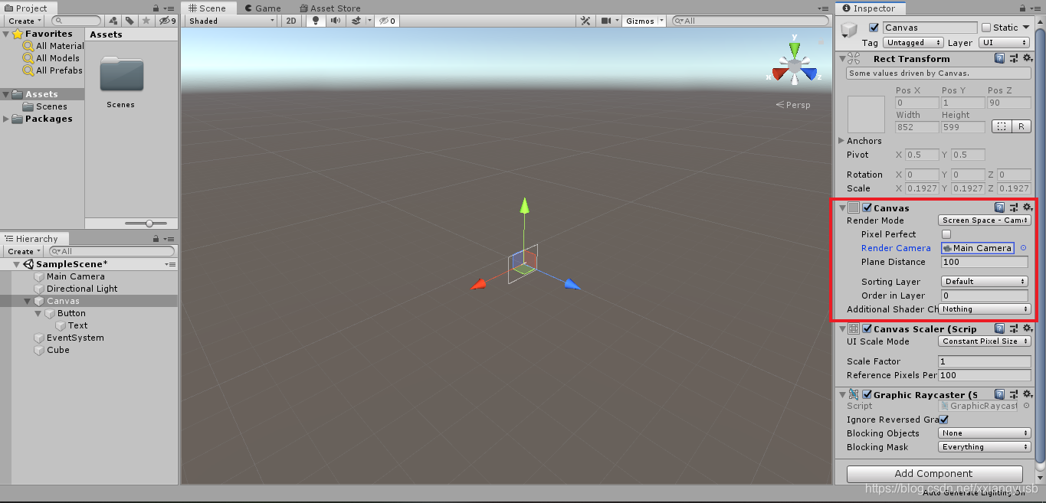The image size is (1046, 503).
Task: Click Add Component button
Action: pos(934,474)
